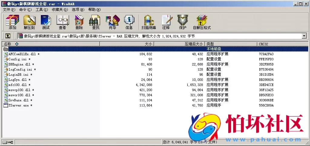The image size is (310, 146).
Task: Minimize the WinRAR window
Action: pyautogui.click(x=296, y=4)
